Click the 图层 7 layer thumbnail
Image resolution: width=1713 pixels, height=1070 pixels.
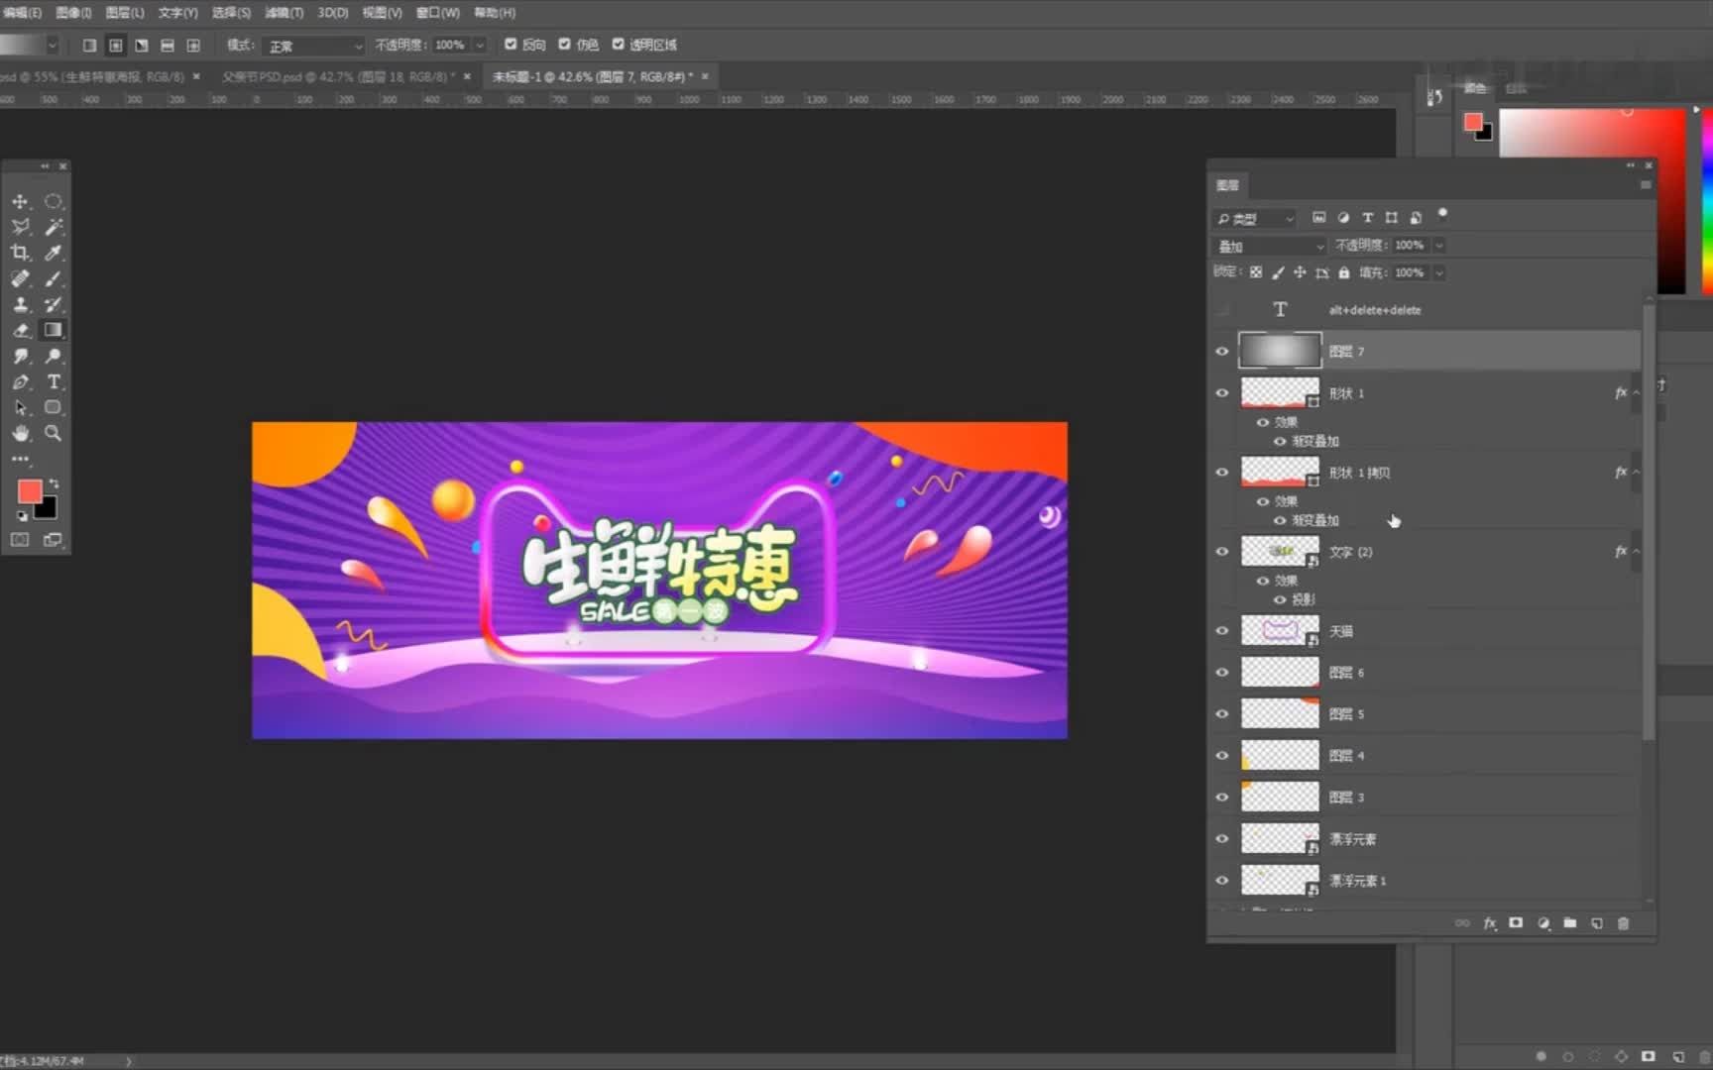(x=1280, y=351)
